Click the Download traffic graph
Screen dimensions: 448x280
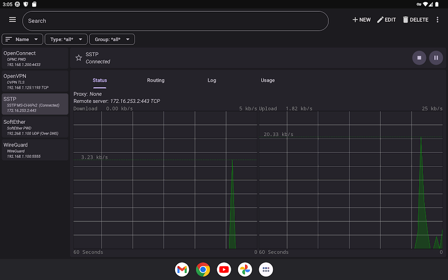(165, 180)
